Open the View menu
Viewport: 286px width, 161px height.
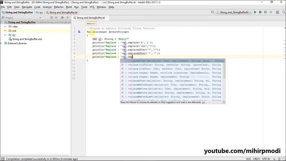17,7
